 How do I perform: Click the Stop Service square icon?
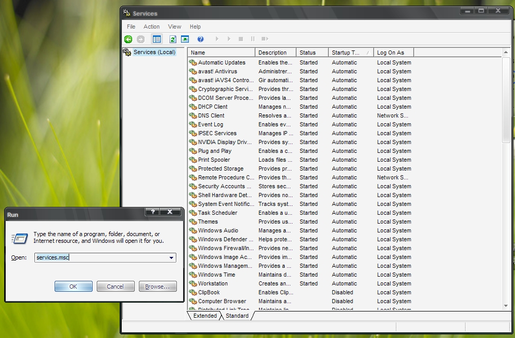241,39
